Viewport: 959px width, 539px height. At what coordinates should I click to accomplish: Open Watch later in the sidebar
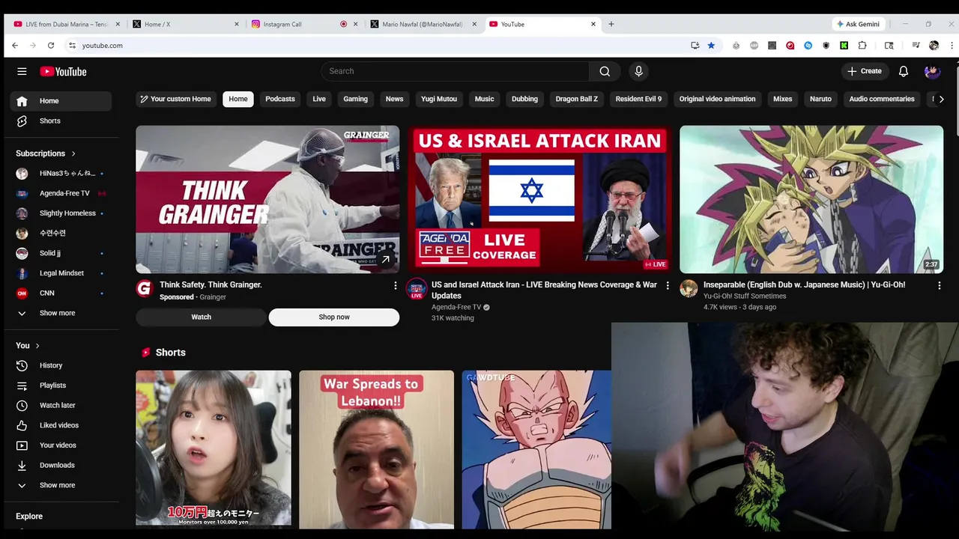tap(61, 405)
